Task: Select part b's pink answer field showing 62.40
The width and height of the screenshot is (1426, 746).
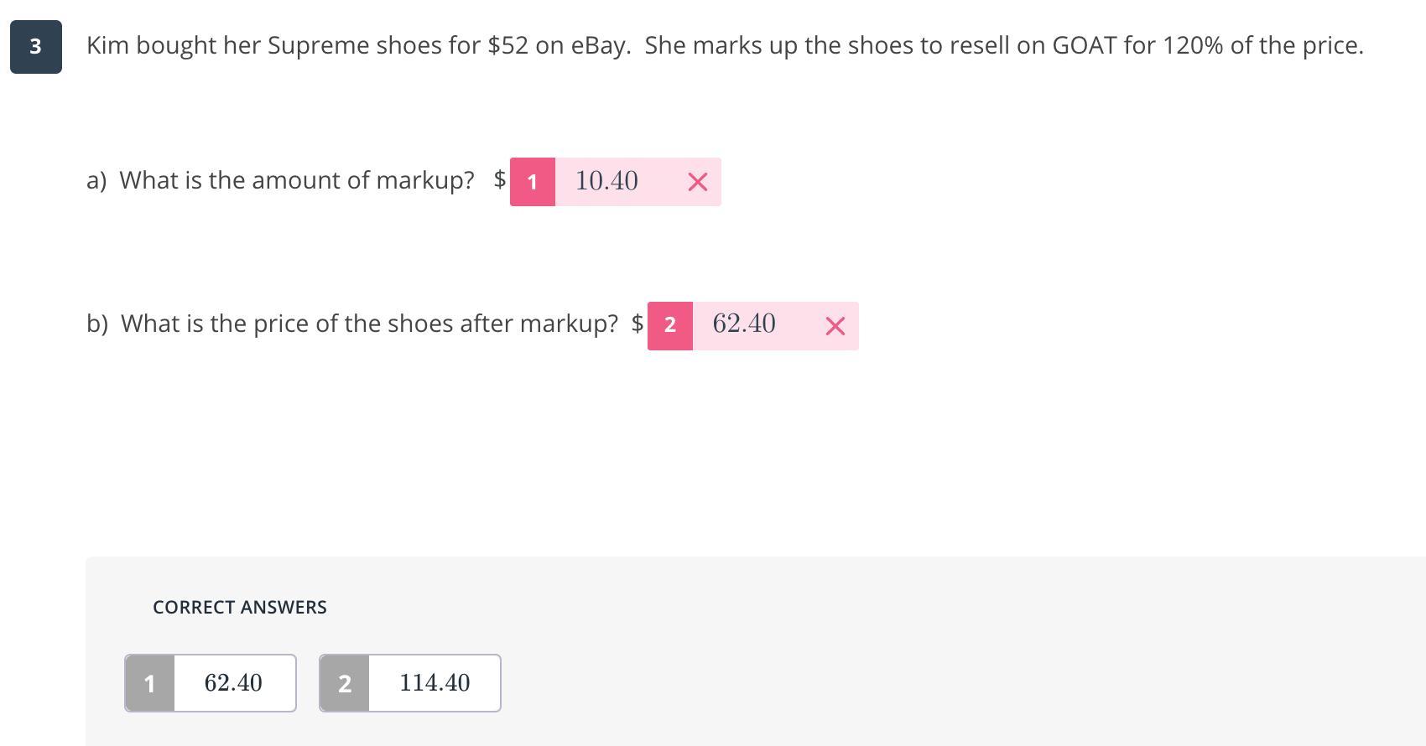Action: pos(744,324)
